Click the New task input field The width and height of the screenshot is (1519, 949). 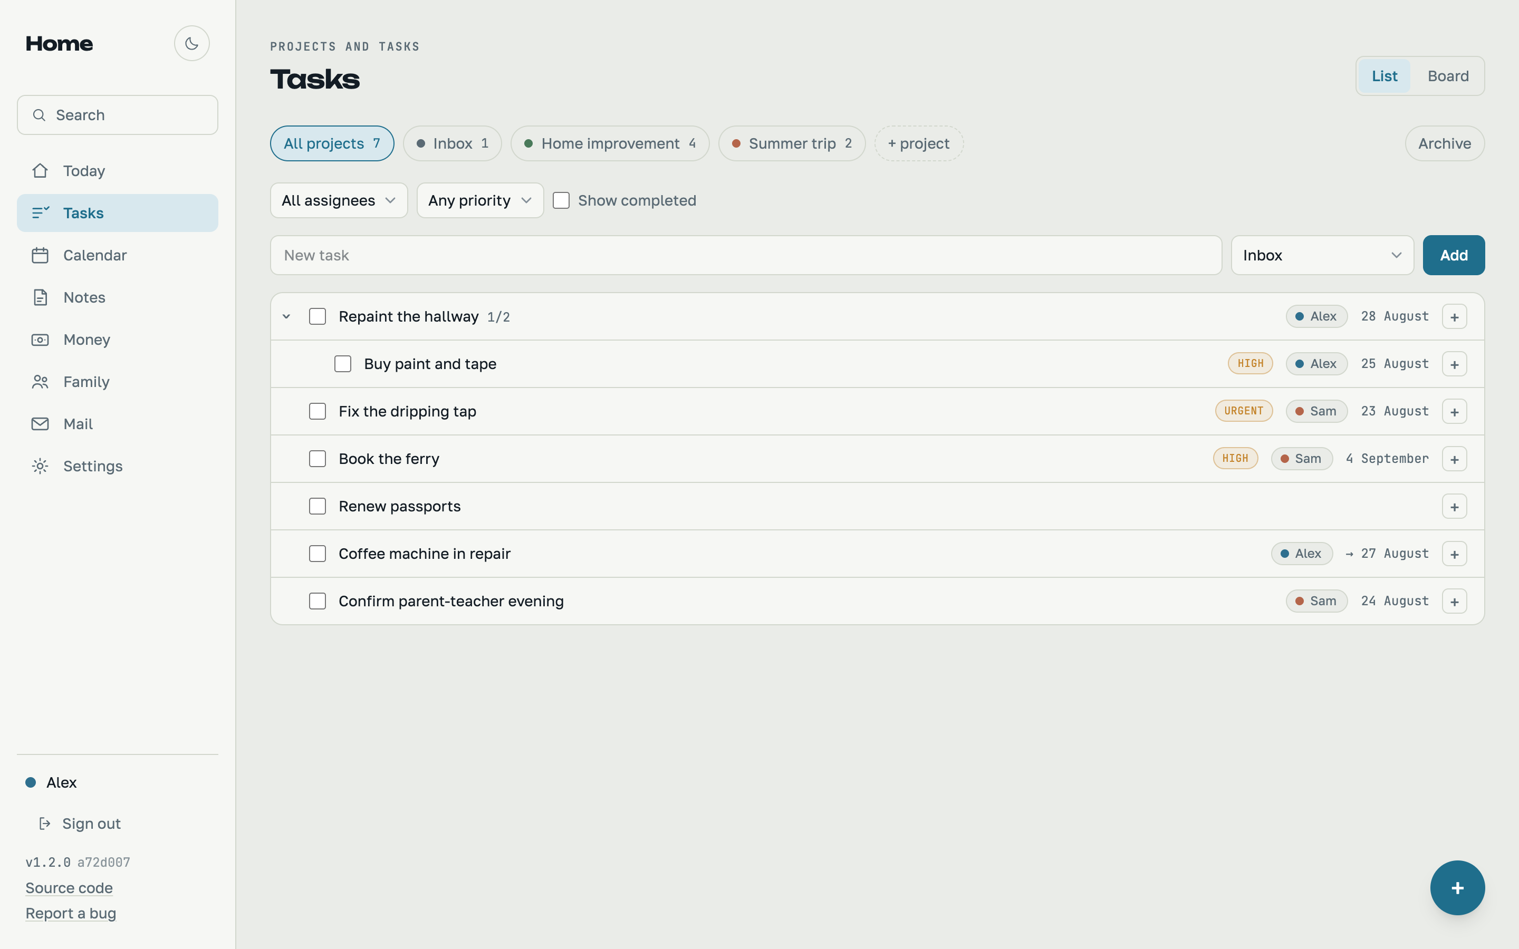[x=746, y=255]
